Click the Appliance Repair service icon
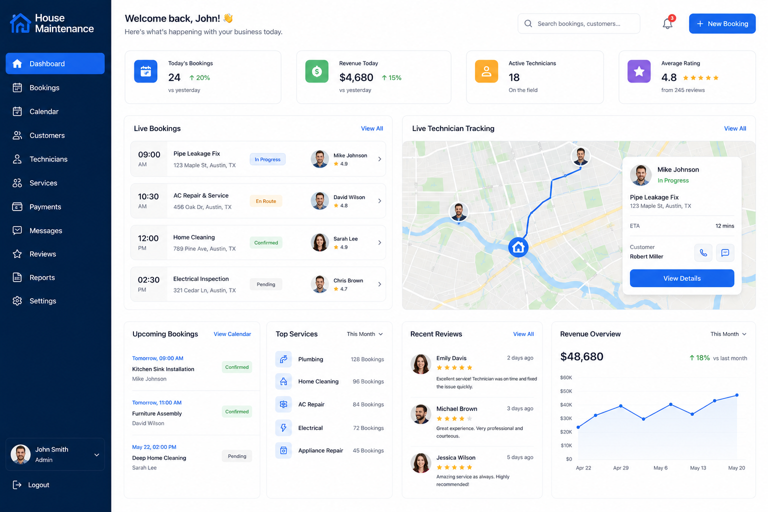This screenshot has width=768, height=512. click(x=283, y=450)
